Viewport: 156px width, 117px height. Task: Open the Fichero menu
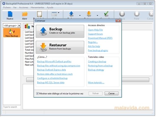click(7, 7)
